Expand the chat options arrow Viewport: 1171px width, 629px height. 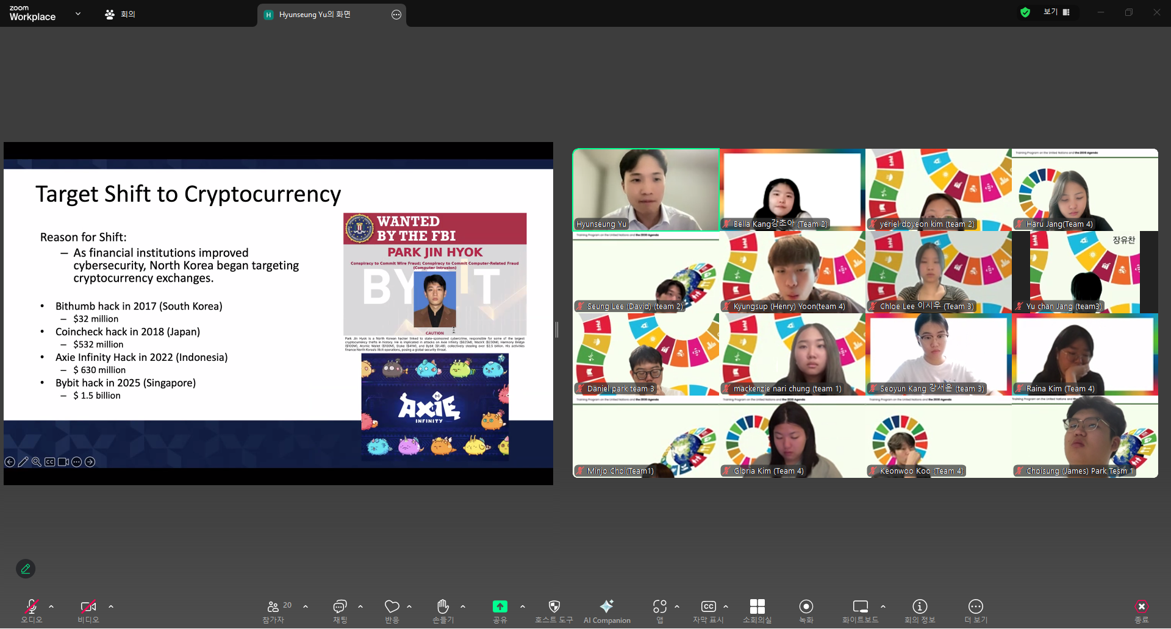(x=360, y=606)
